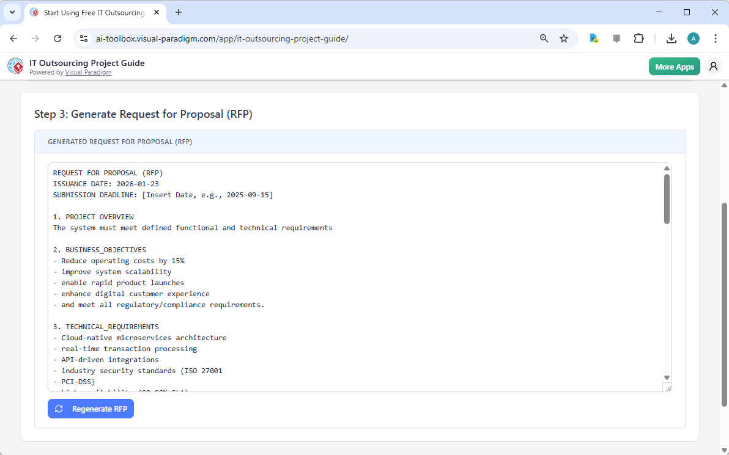The image size is (729, 455).
Task: Open the More Apps button
Action: pyautogui.click(x=674, y=66)
